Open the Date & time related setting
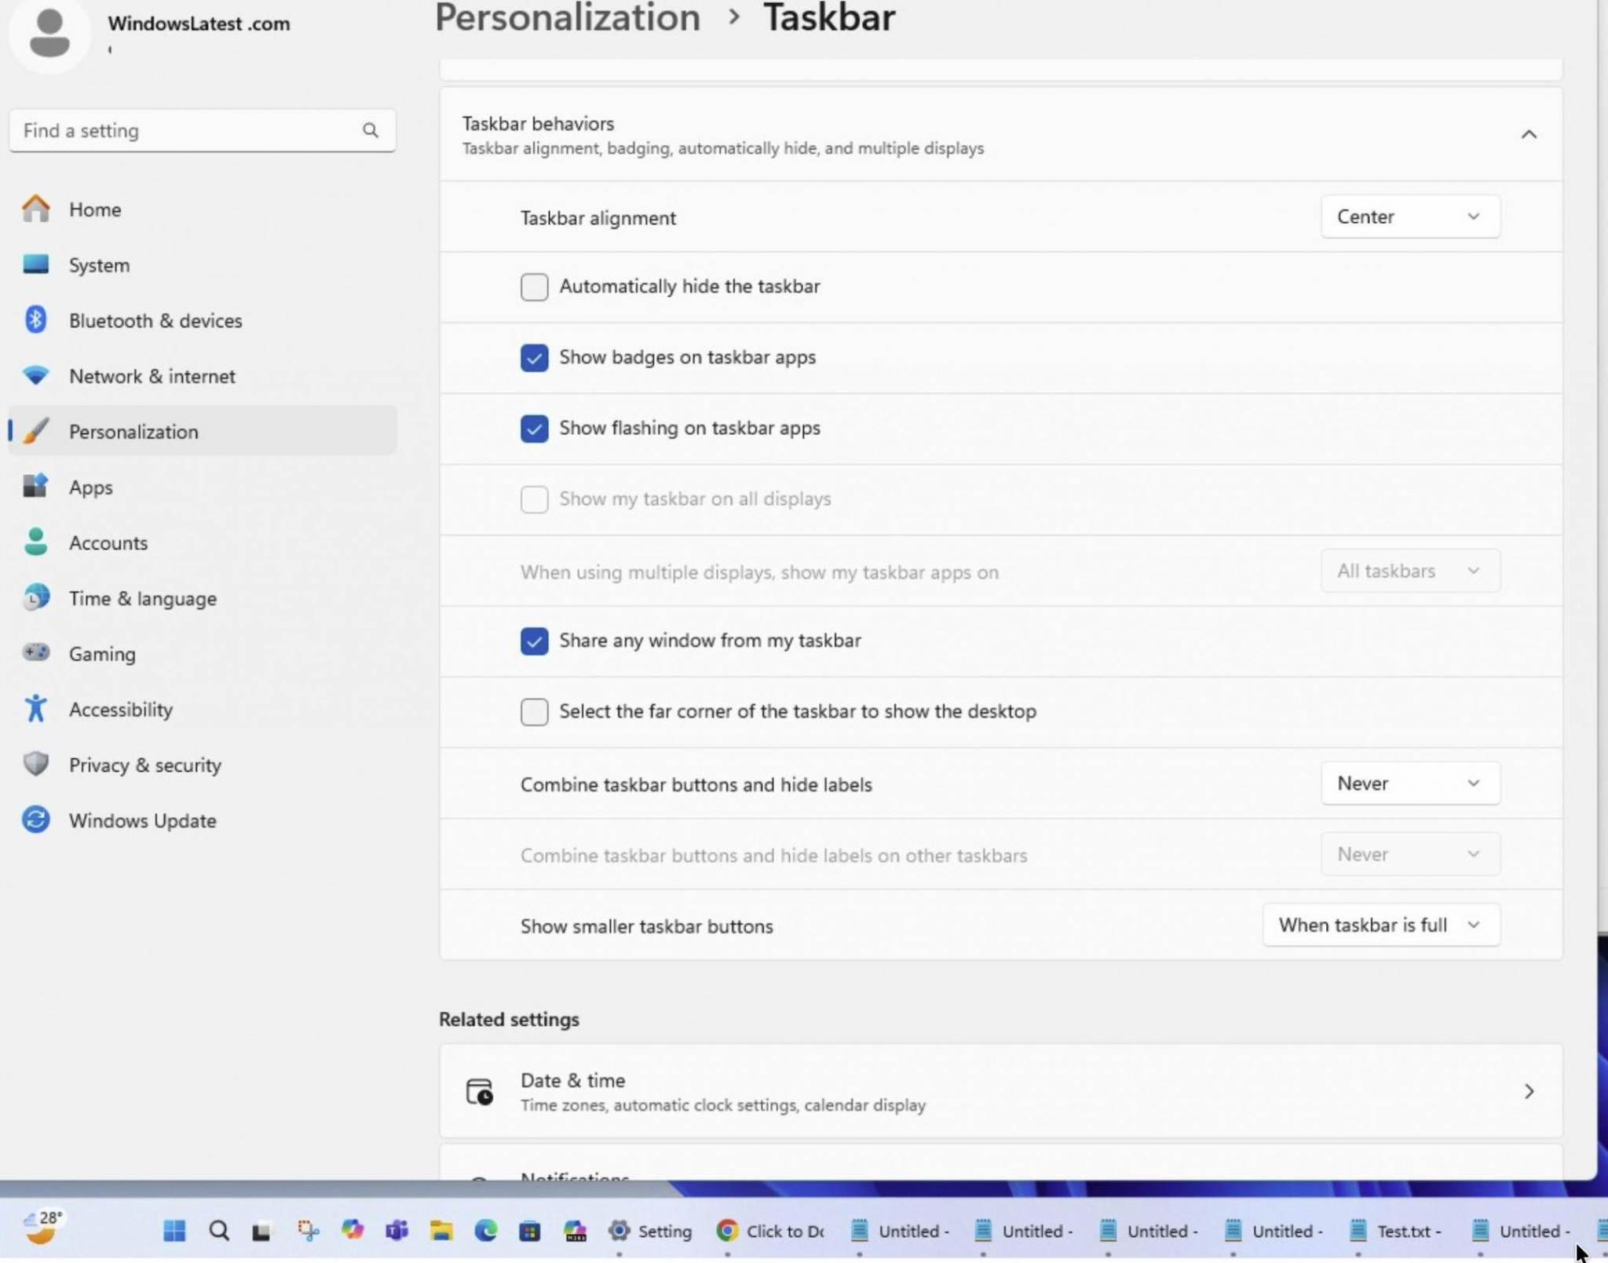 pos(1000,1091)
